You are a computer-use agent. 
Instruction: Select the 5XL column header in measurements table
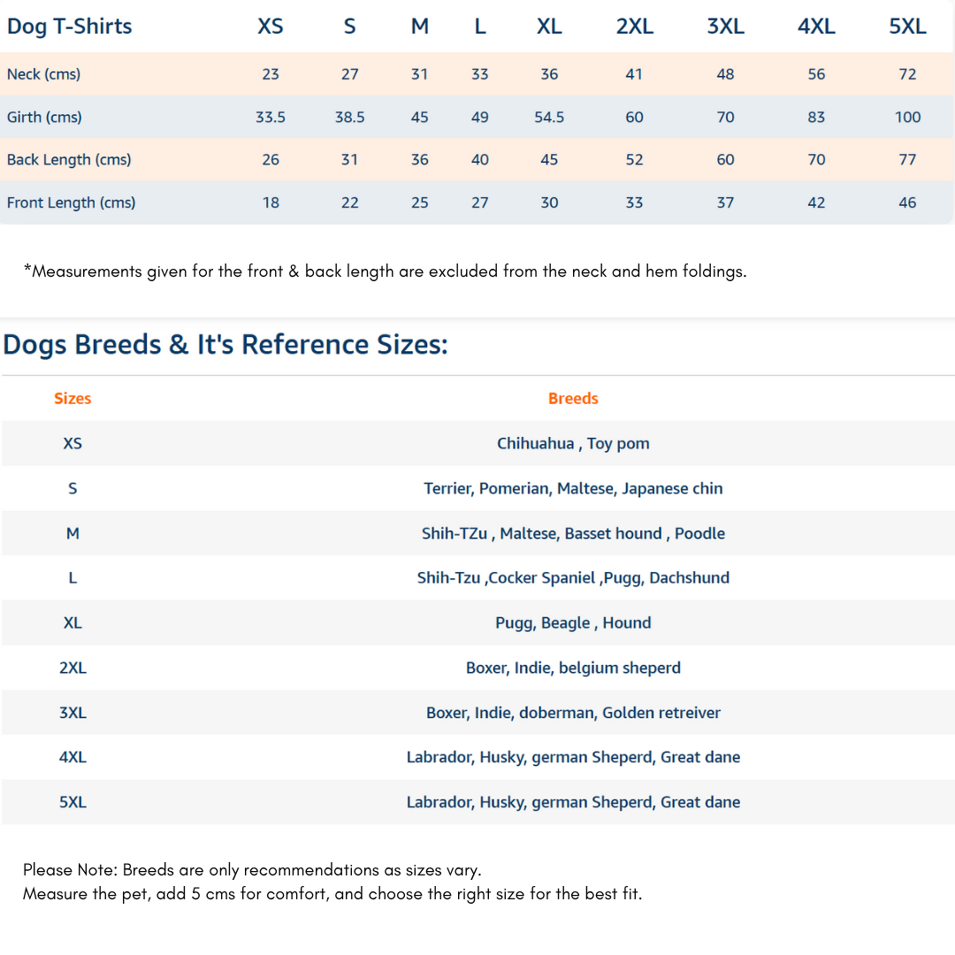[907, 27]
